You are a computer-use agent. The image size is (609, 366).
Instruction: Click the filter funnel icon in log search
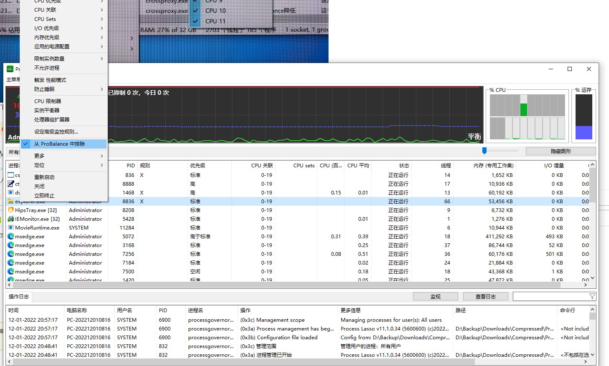click(592, 296)
